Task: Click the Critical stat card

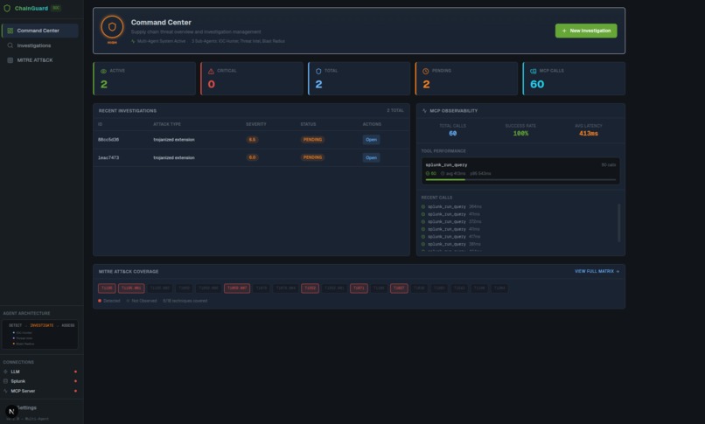Action: coord(252,79)
